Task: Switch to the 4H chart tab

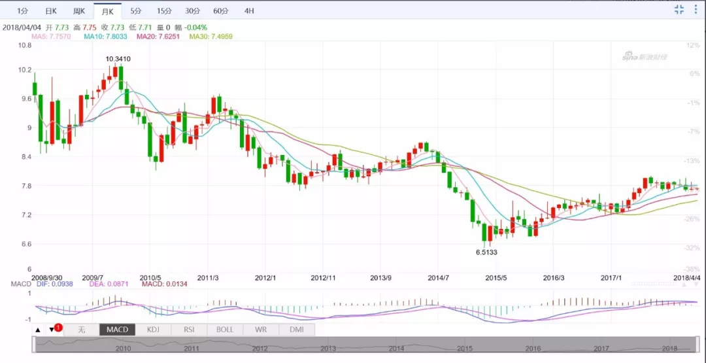Action: point(249,11)
